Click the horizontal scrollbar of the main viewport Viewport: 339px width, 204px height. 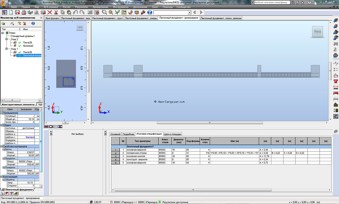[210, 123]
